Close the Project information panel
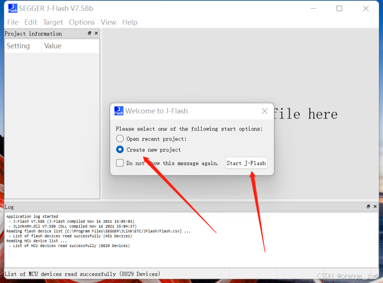The width and height of the screenshot is (383, 283). (96, 33)
